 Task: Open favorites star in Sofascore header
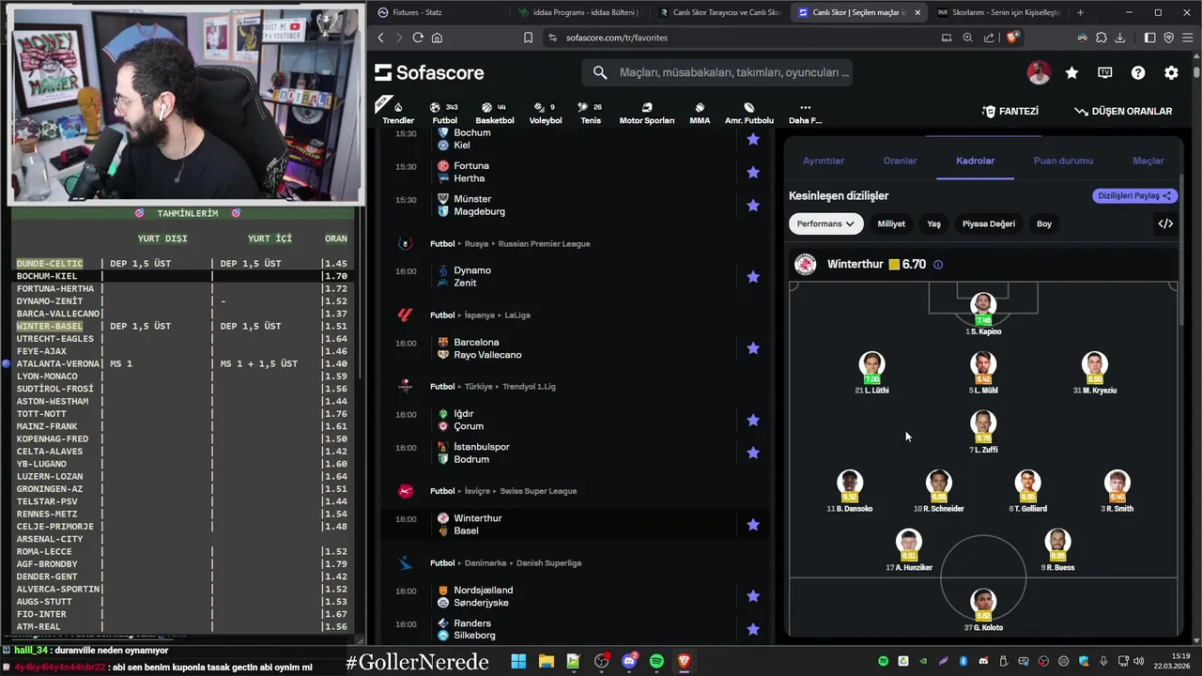point(1071,72)
